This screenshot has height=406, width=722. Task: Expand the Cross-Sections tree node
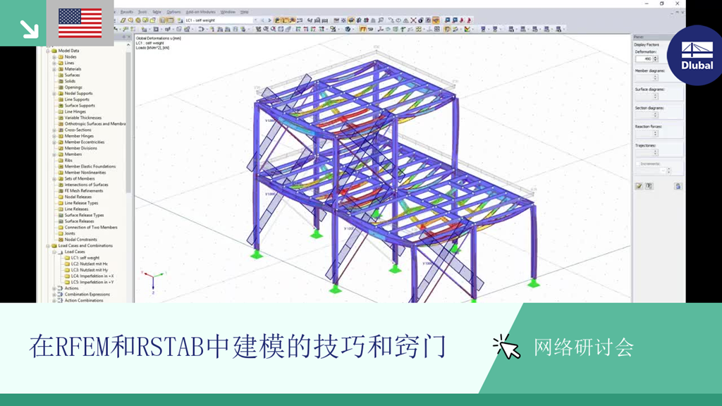click(x=54, y=130)
